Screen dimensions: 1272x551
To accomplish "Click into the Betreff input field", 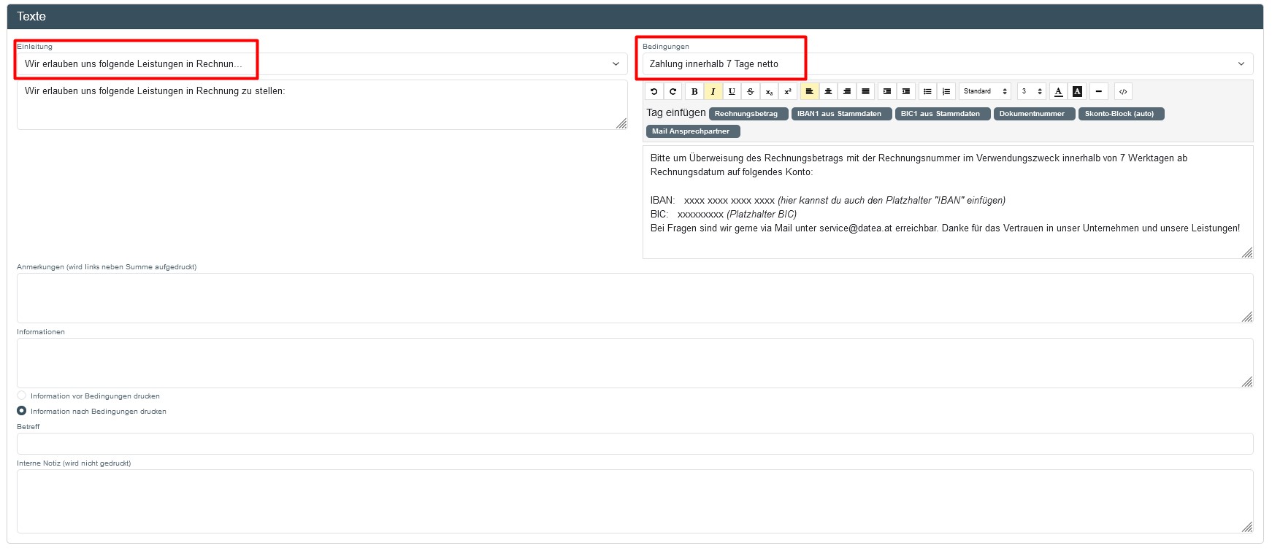I will (x=635, y=444).
